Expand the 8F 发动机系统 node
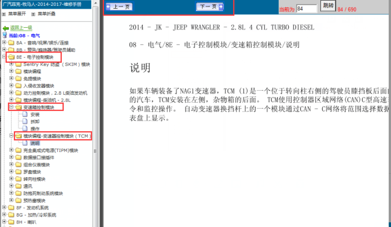 coord(4,207)
